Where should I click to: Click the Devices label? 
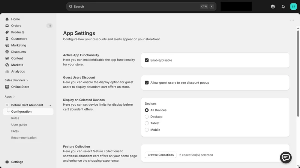point(150,104)
